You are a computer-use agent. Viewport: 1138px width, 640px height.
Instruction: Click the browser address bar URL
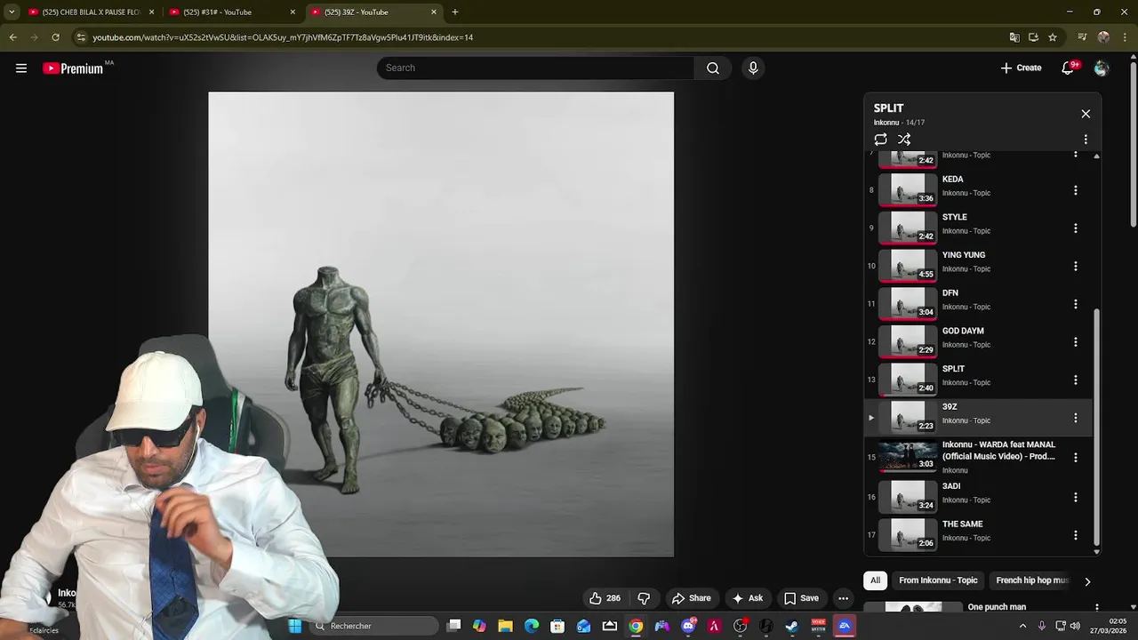[x=283, y=37]
